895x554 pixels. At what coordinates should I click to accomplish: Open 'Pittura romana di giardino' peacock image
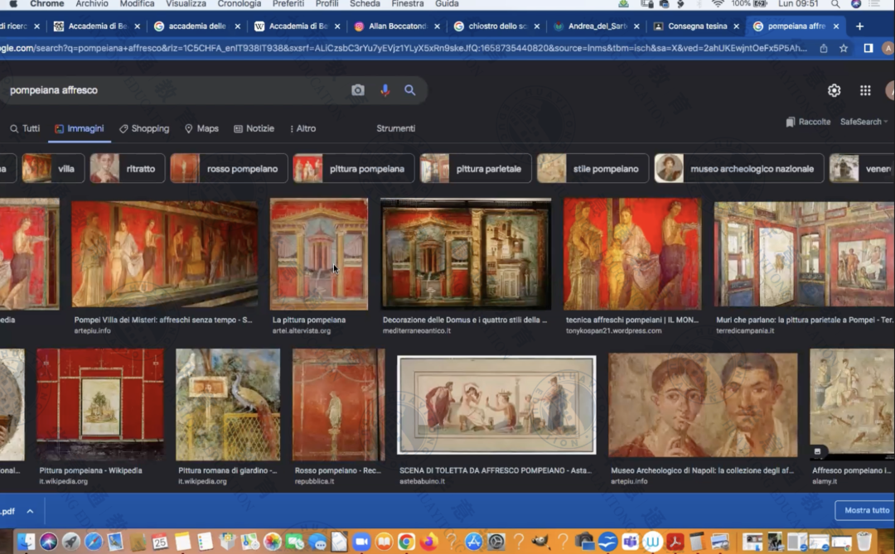(x=229, y=404)
